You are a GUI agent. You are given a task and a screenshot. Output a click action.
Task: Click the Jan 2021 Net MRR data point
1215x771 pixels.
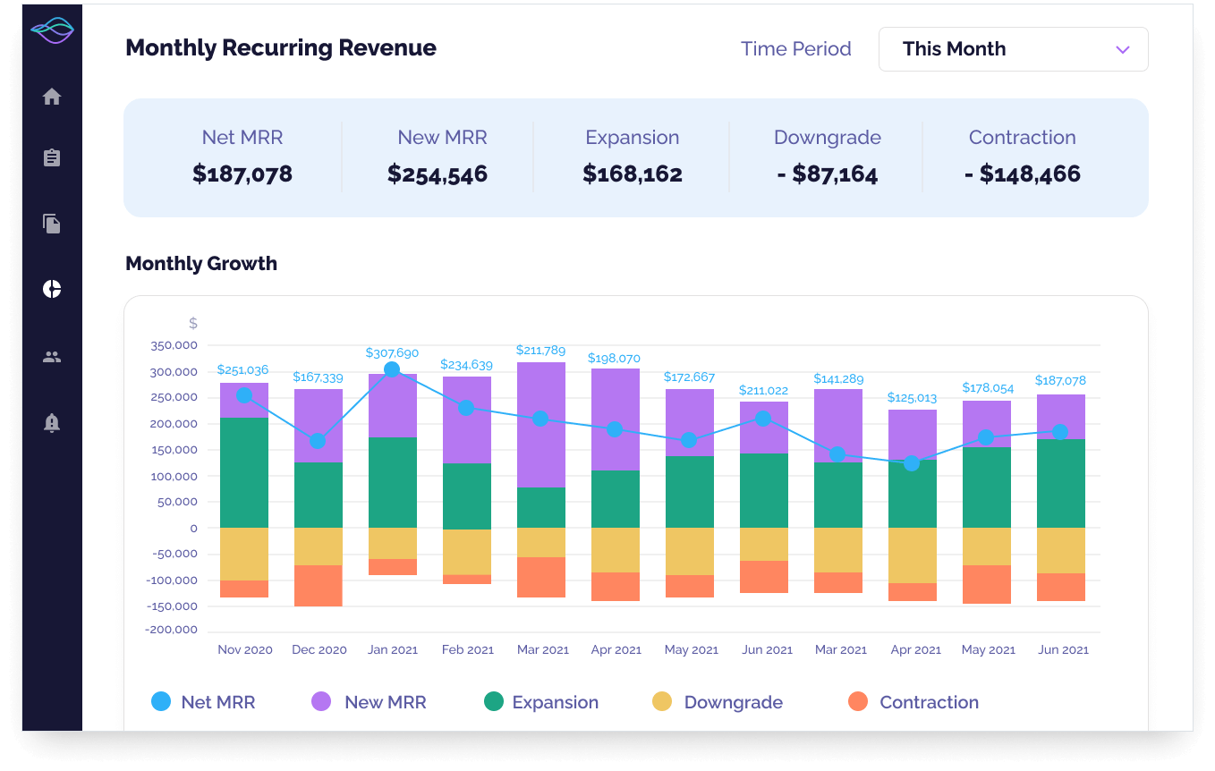[x=392, y=369]
